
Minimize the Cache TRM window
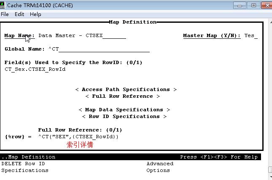[240, 5]
